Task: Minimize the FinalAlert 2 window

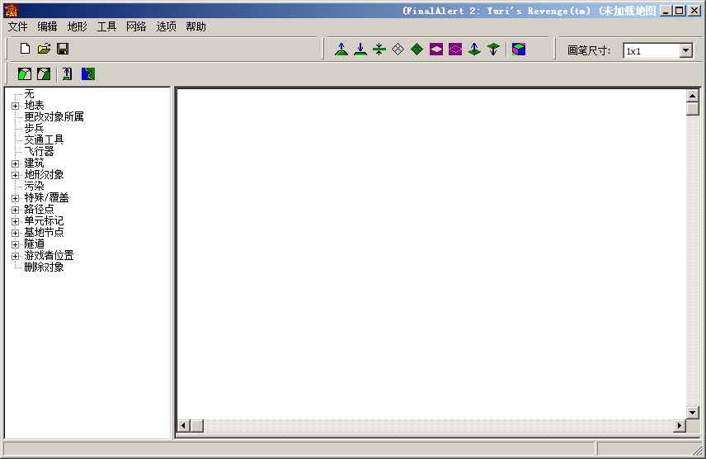Action: [x=666, y=11]
